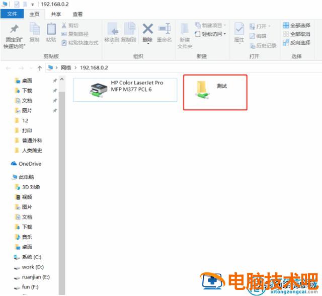Open the File (文件) tab
322x296 pixels.
(x=12, y=14)
